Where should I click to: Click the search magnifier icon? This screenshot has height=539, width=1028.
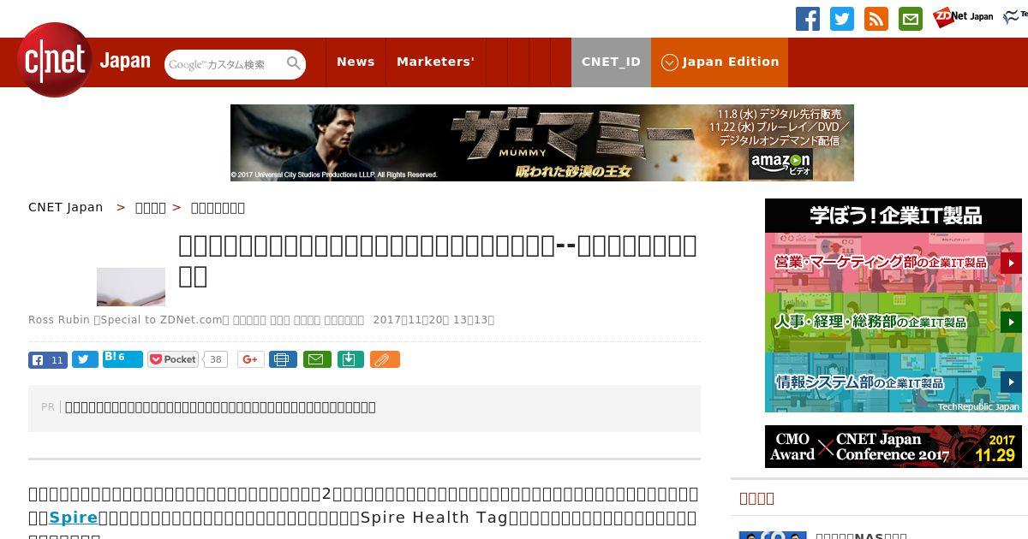click(294, 63)
